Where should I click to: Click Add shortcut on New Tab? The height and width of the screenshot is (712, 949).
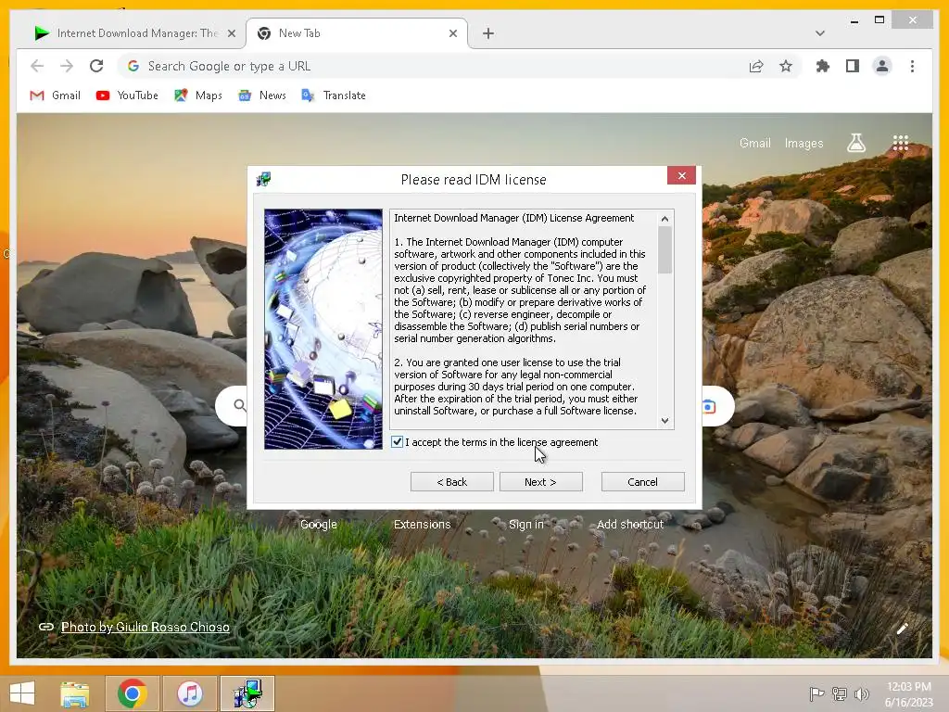point(630,525)
